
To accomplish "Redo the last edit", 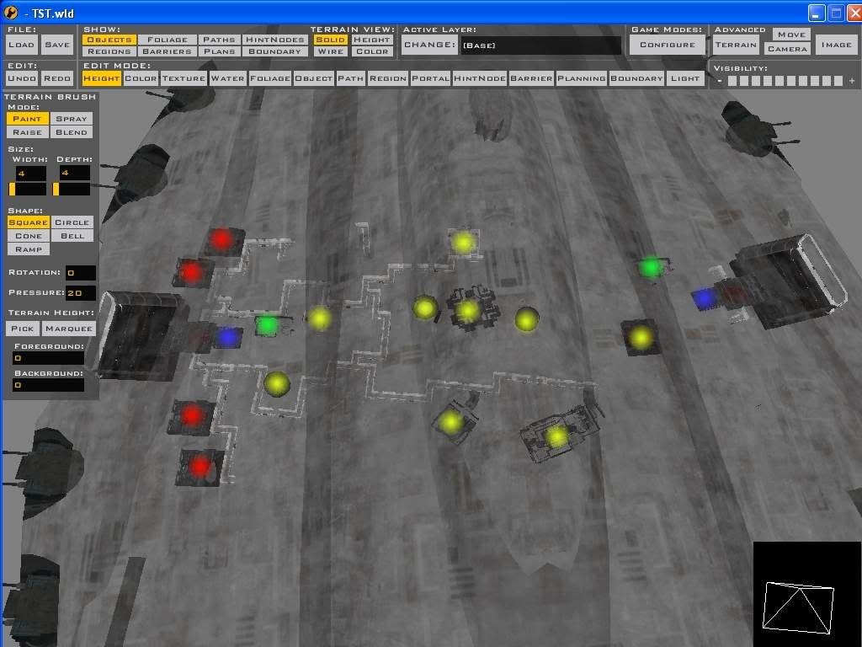I will coord(57,78).
